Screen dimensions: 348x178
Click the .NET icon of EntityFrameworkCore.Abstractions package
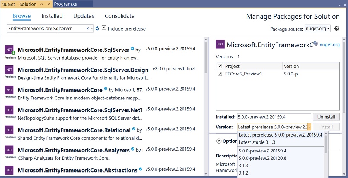(9, 170)
